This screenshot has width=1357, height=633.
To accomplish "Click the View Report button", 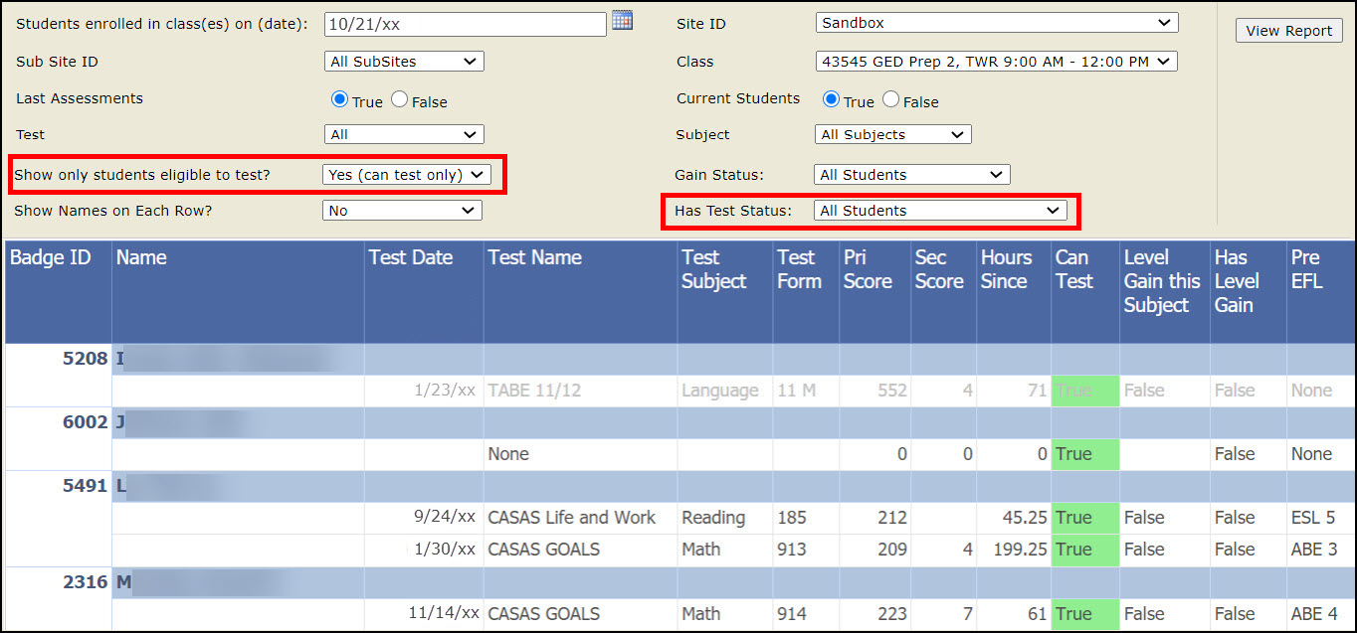I will [x=1288, y=31].
